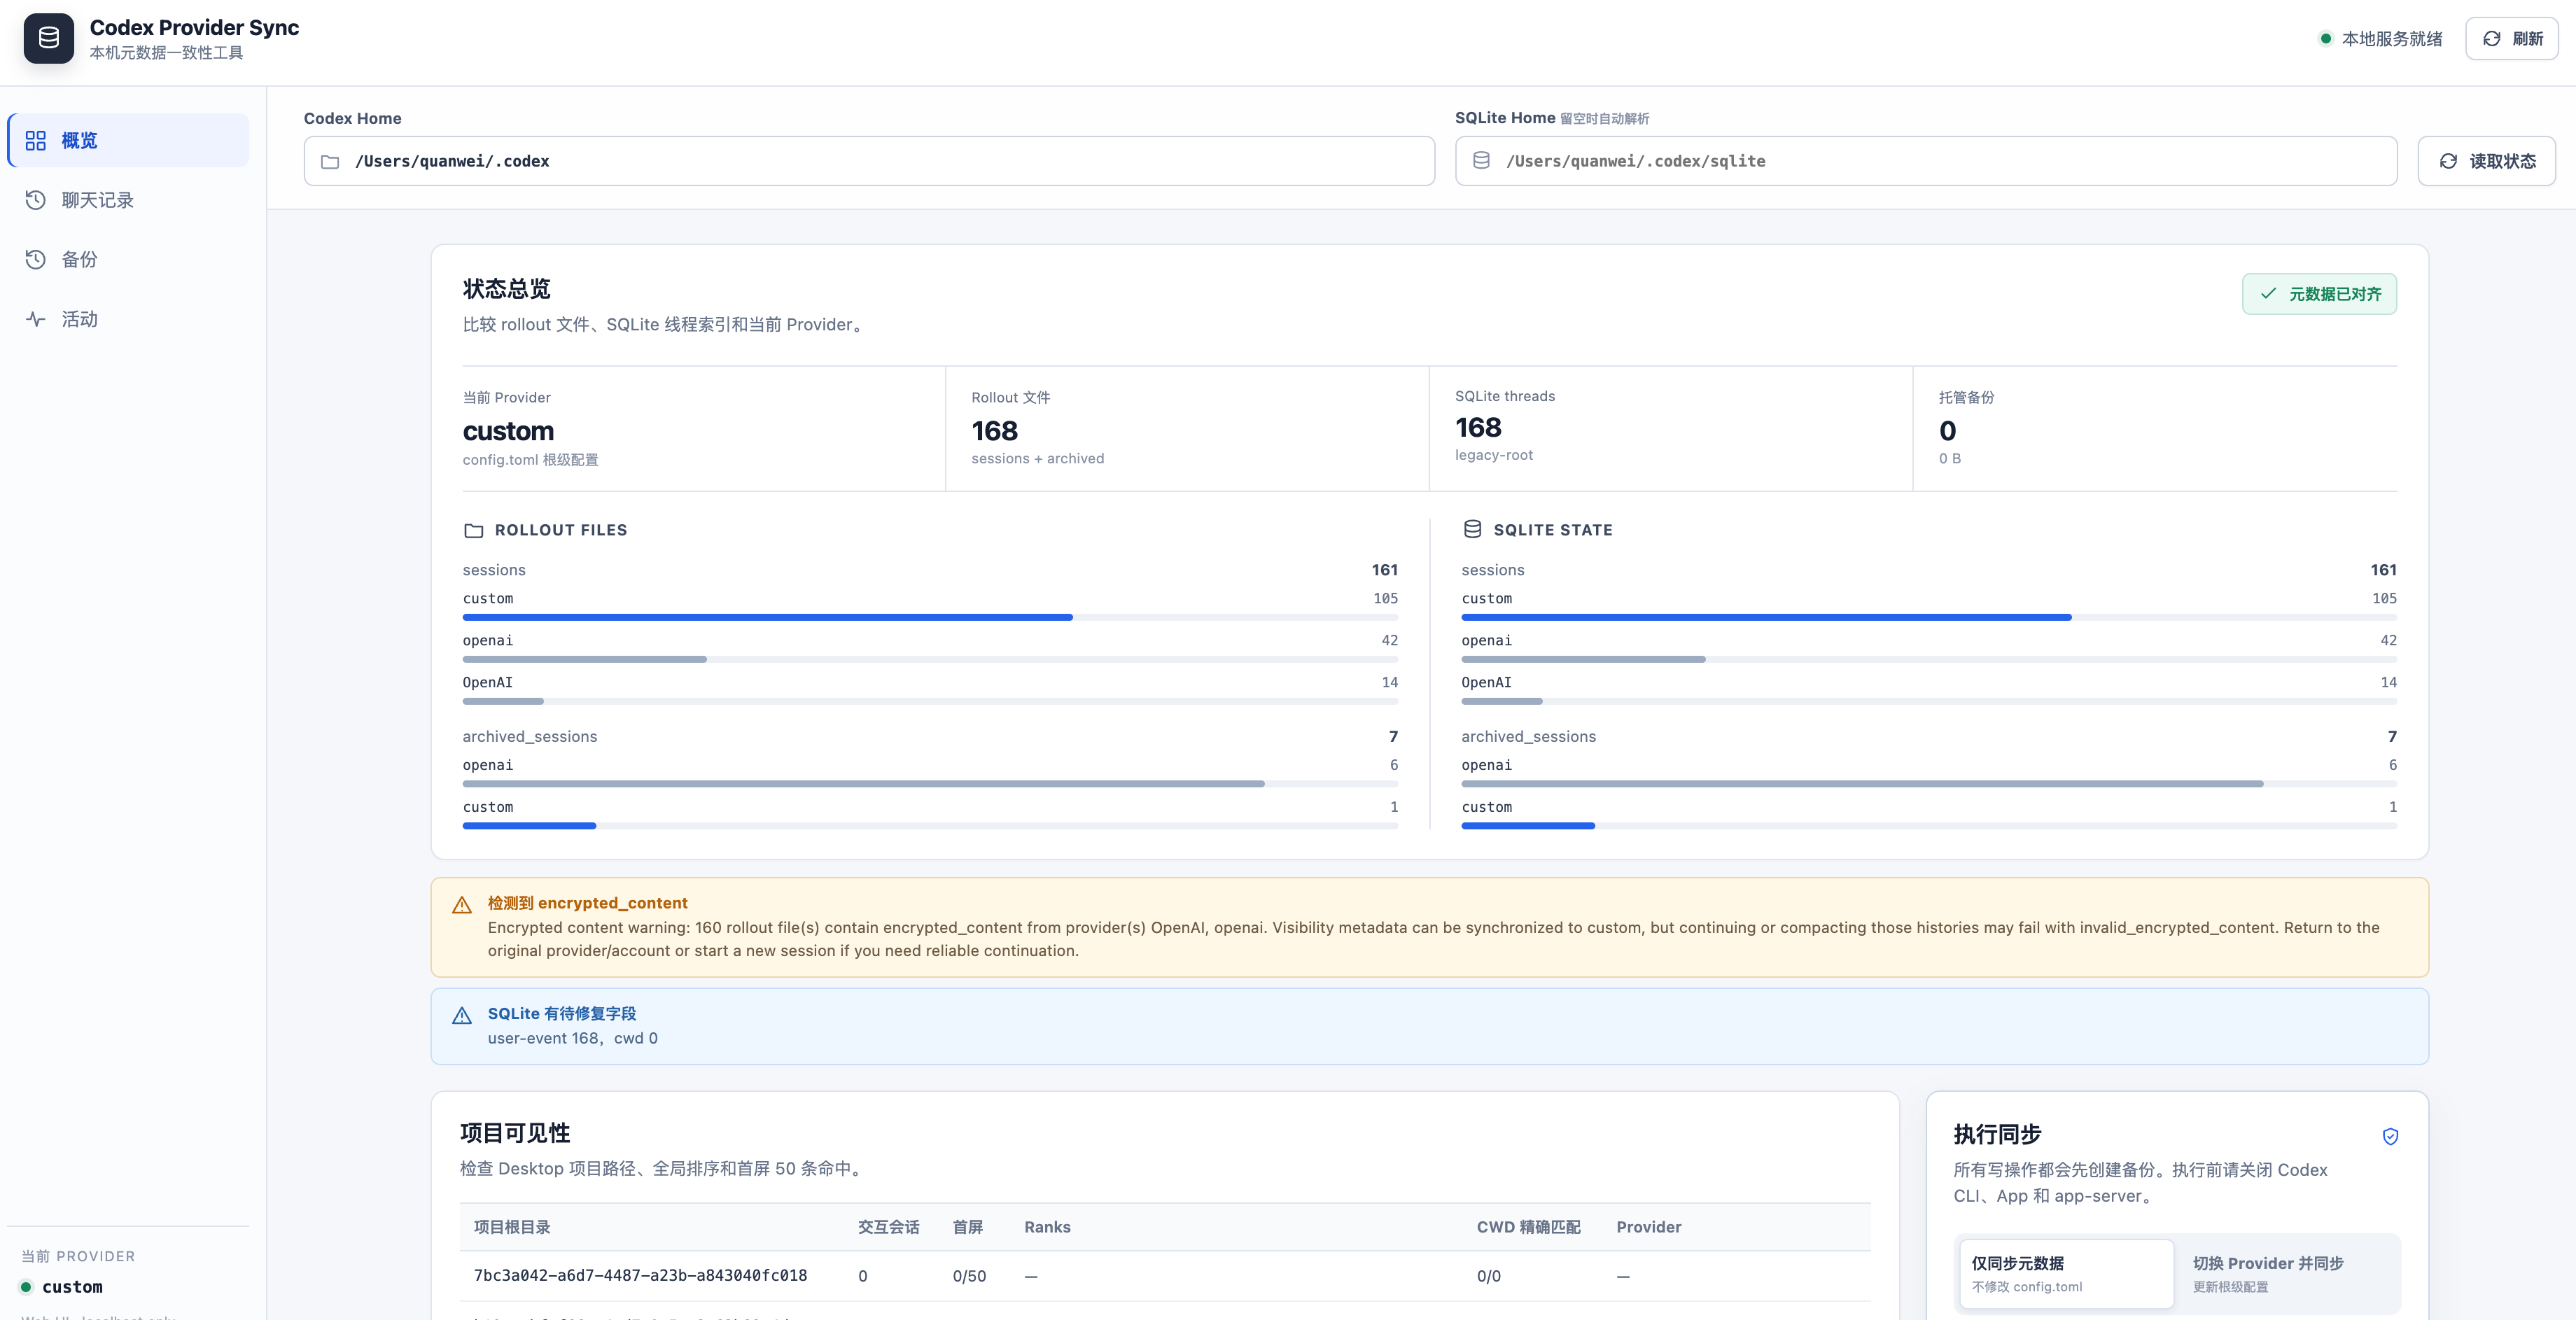Click the SQLite Home path input
2576x1320 pixels.
click(x=1926, y=161)
